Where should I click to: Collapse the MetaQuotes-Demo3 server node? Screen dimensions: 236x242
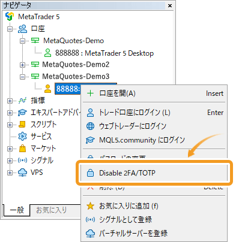[x=22, y=77]
